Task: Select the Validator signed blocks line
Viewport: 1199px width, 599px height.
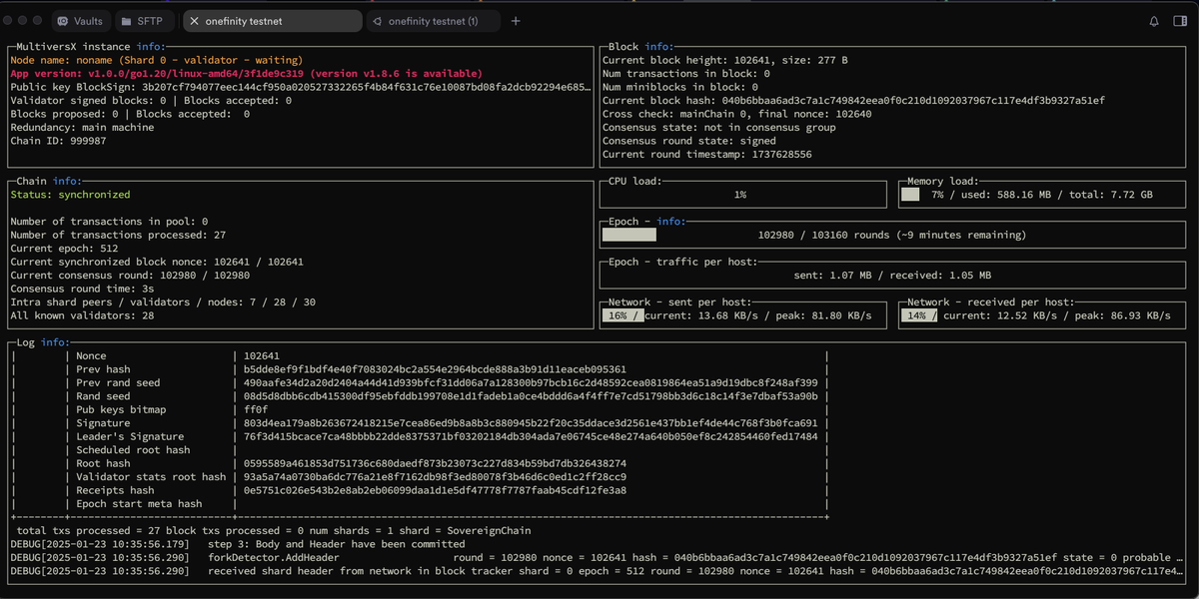Action: click(x=151, y=101)
